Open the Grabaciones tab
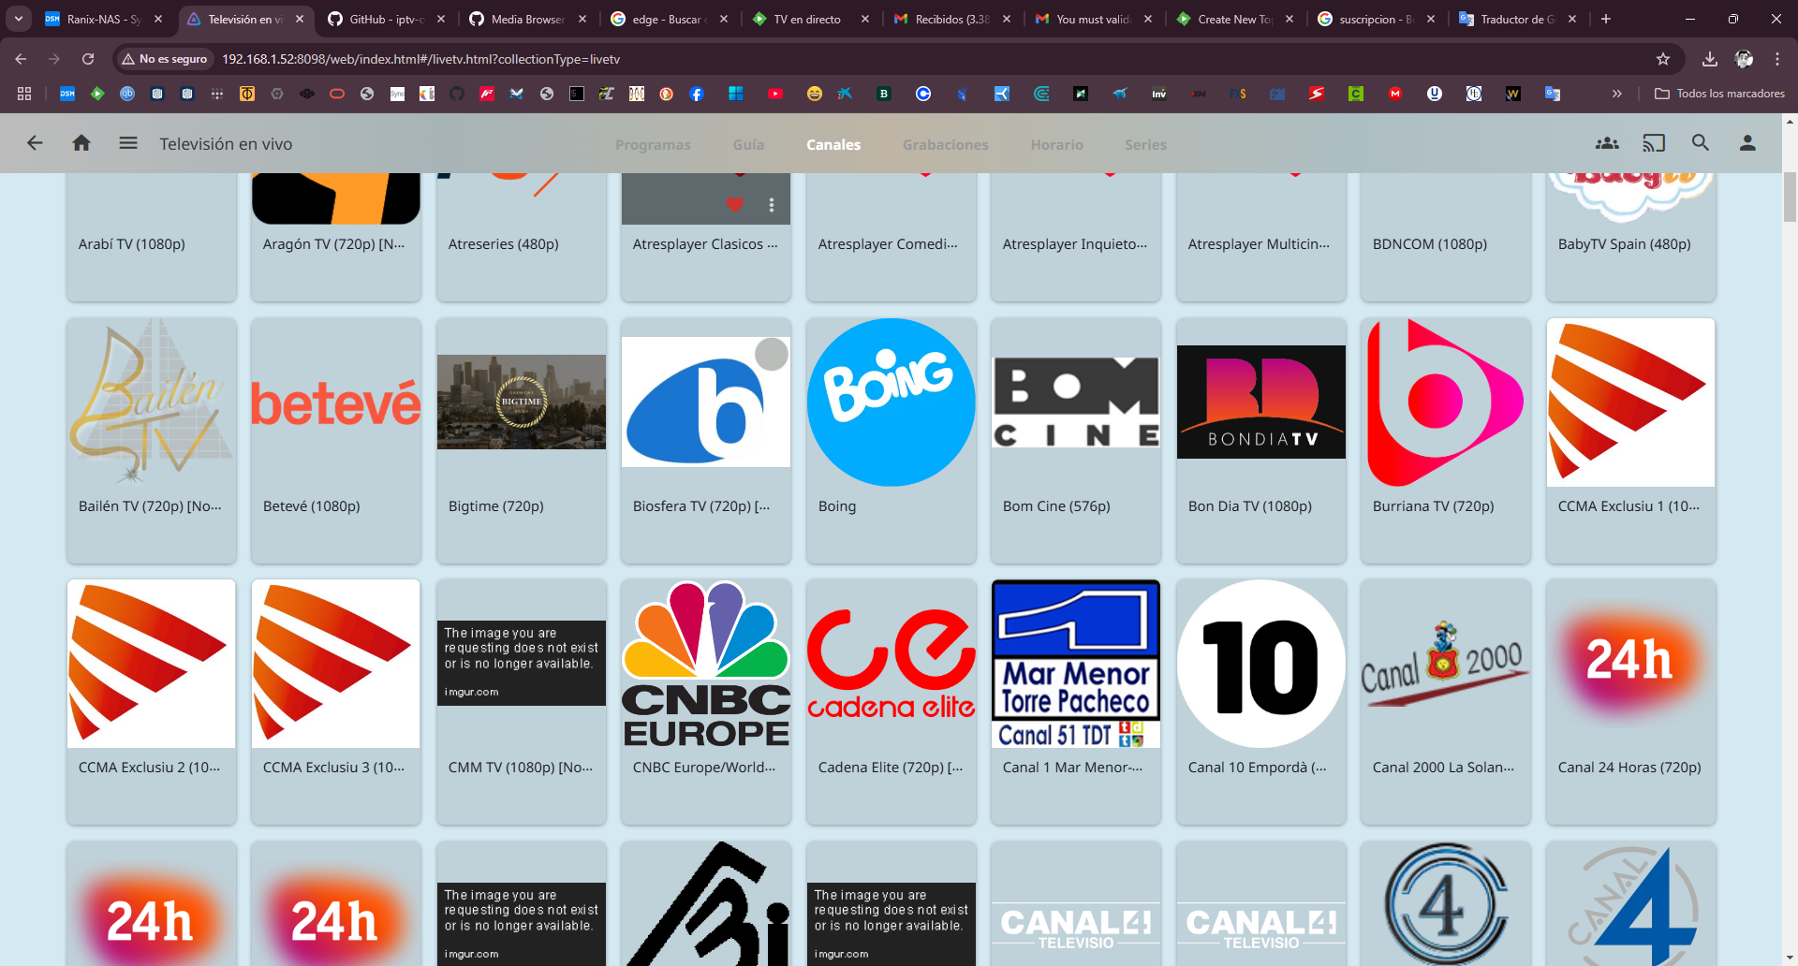The height and width of the screenshot is (966, 1798). tap(946, 145)
